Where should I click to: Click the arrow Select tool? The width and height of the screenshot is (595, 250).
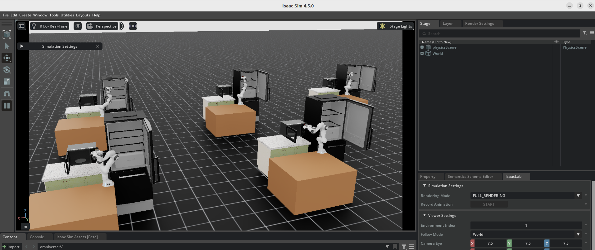pyautogui.click(x=7, y=46)
